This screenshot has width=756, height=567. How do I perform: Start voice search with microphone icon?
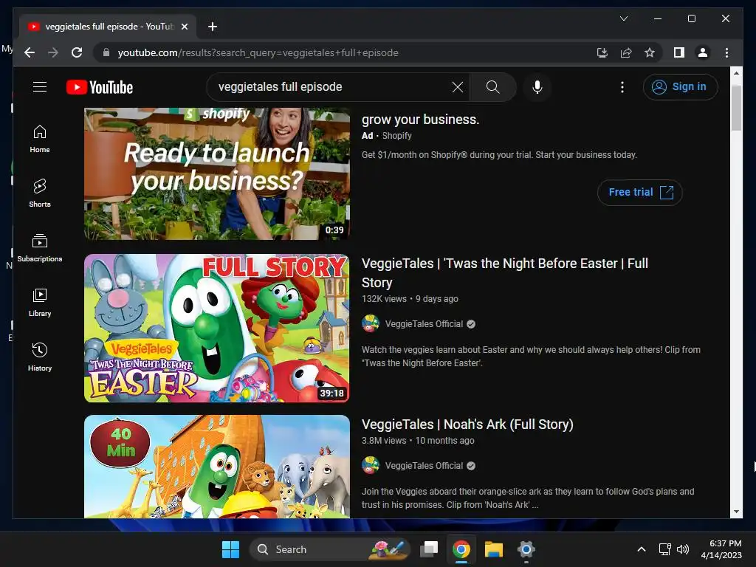click(x=537, y=87)
